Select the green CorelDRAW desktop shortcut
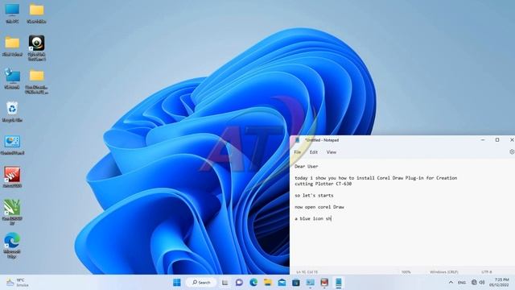The height and width of the screenshot is (290, 515). pos(12,212)
